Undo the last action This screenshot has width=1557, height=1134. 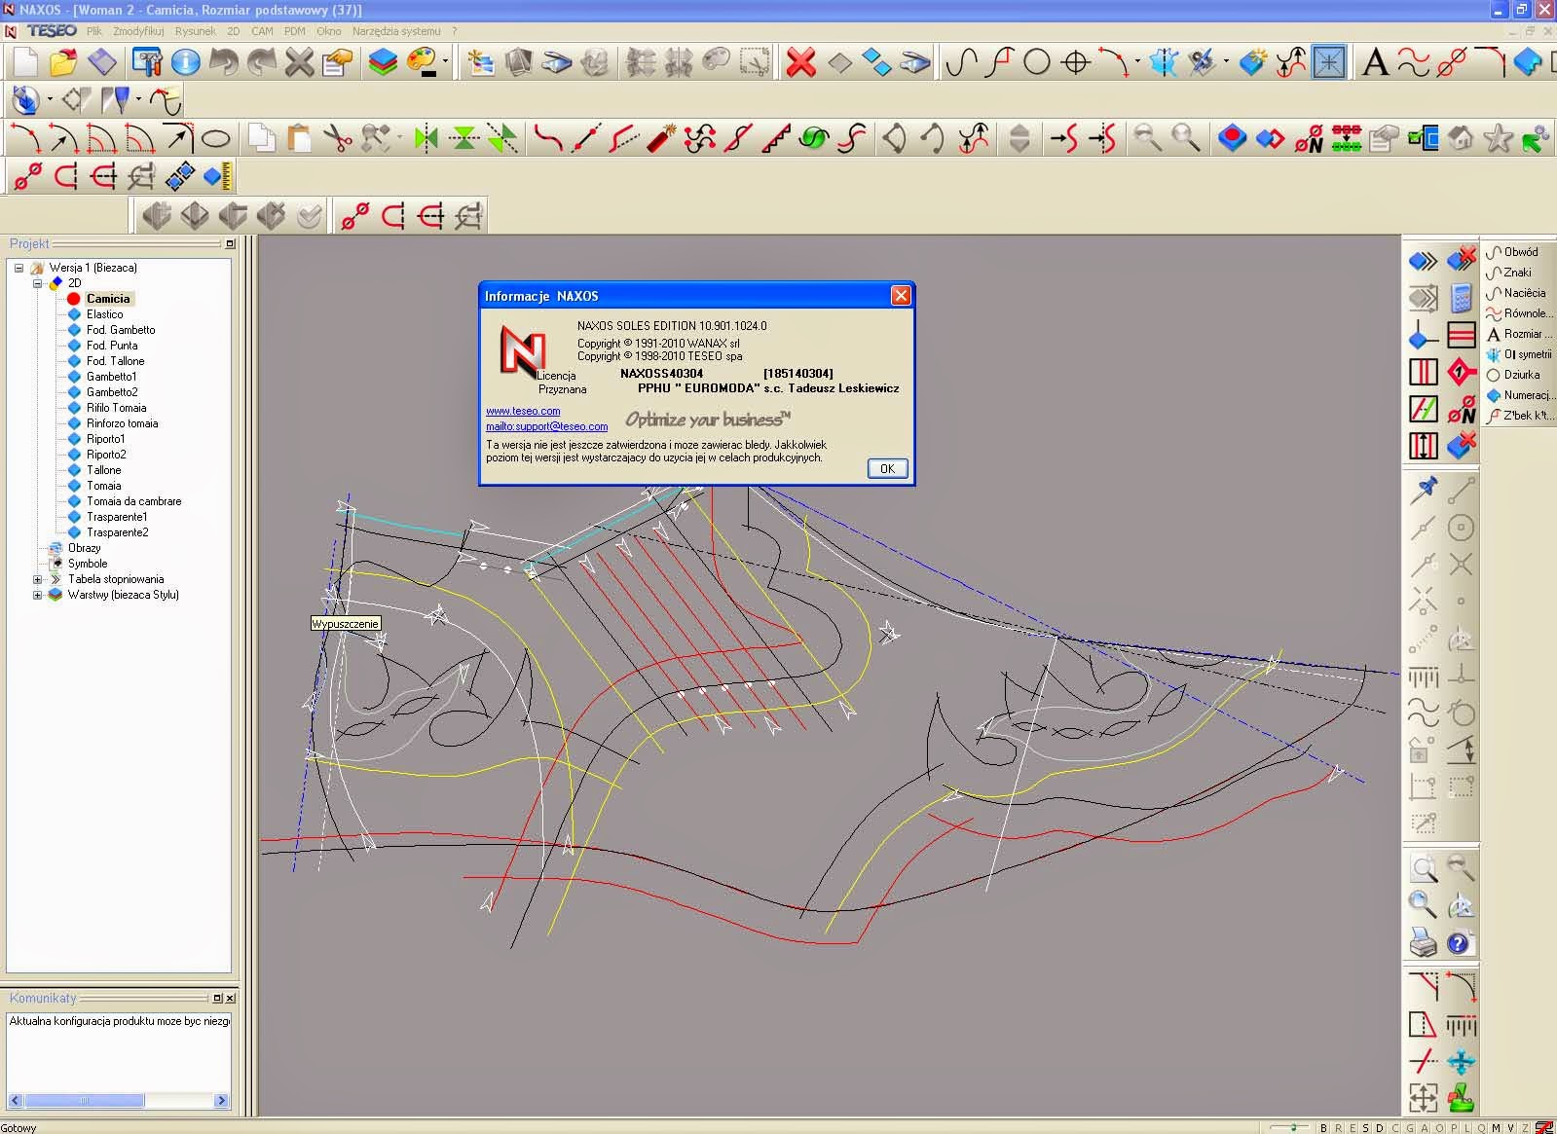pos(224,63)
